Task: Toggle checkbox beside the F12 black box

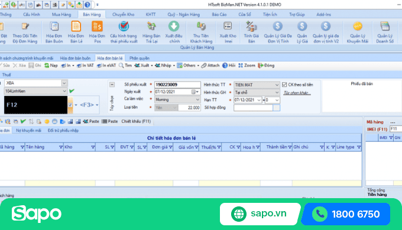Action: click(70, 105)
